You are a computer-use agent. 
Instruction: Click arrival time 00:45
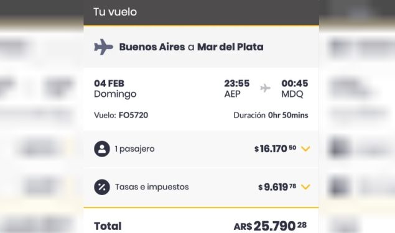[295, 83]
